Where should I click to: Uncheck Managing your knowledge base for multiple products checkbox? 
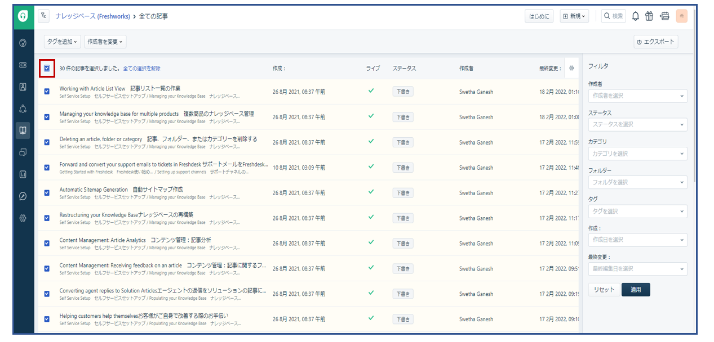(x=47, y=117)
